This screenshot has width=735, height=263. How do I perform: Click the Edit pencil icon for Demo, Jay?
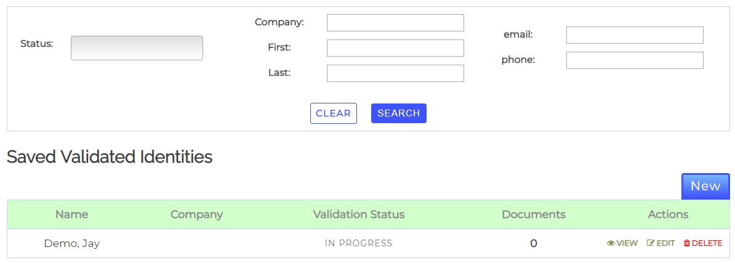[651, 243]
